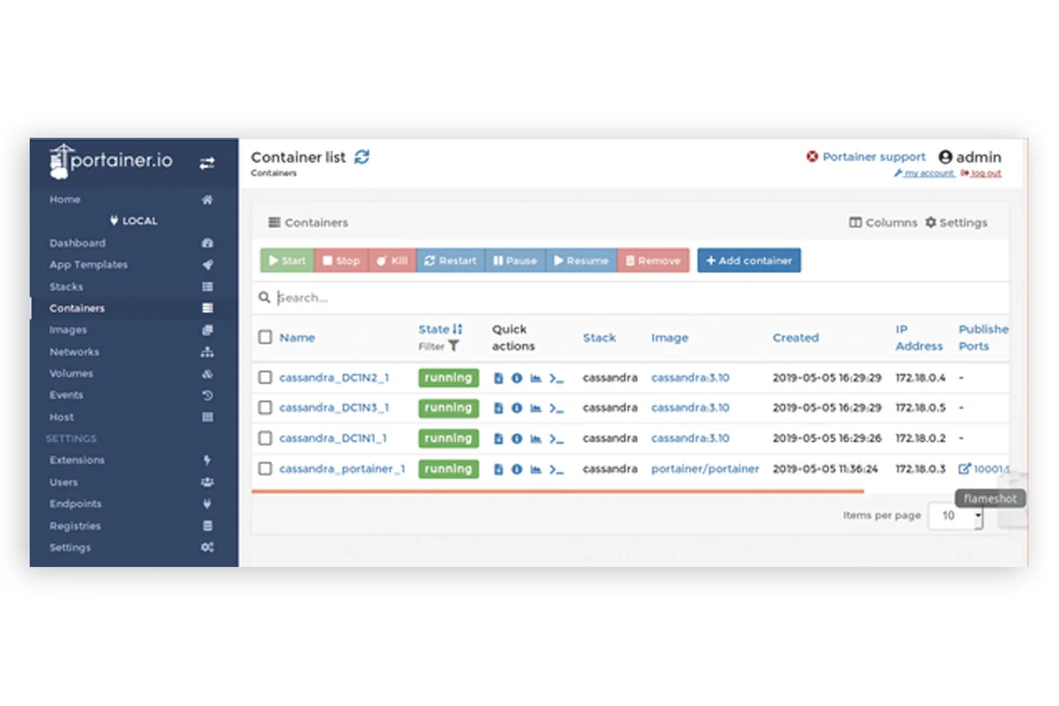
Task: Sort containers by State column
Action: 440,329
